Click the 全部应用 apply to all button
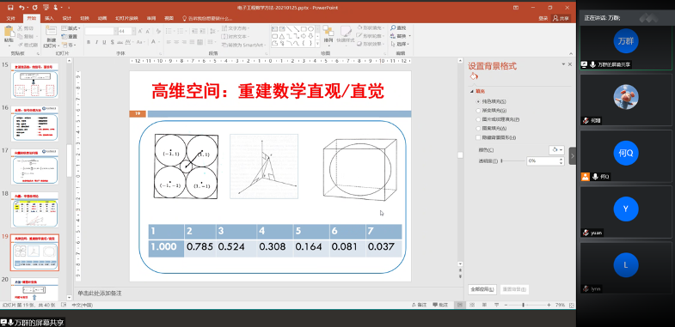675x327 pixels. (482, 289)
